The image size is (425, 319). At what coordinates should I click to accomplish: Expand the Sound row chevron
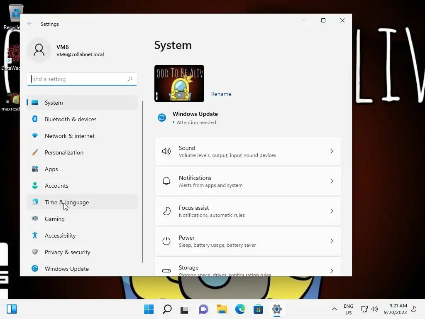pyautogui.click(x=332, y=151)
